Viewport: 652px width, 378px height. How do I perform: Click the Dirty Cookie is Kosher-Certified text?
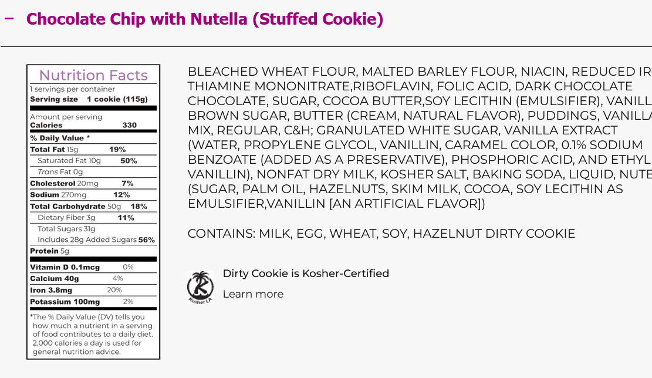point(305,274)
